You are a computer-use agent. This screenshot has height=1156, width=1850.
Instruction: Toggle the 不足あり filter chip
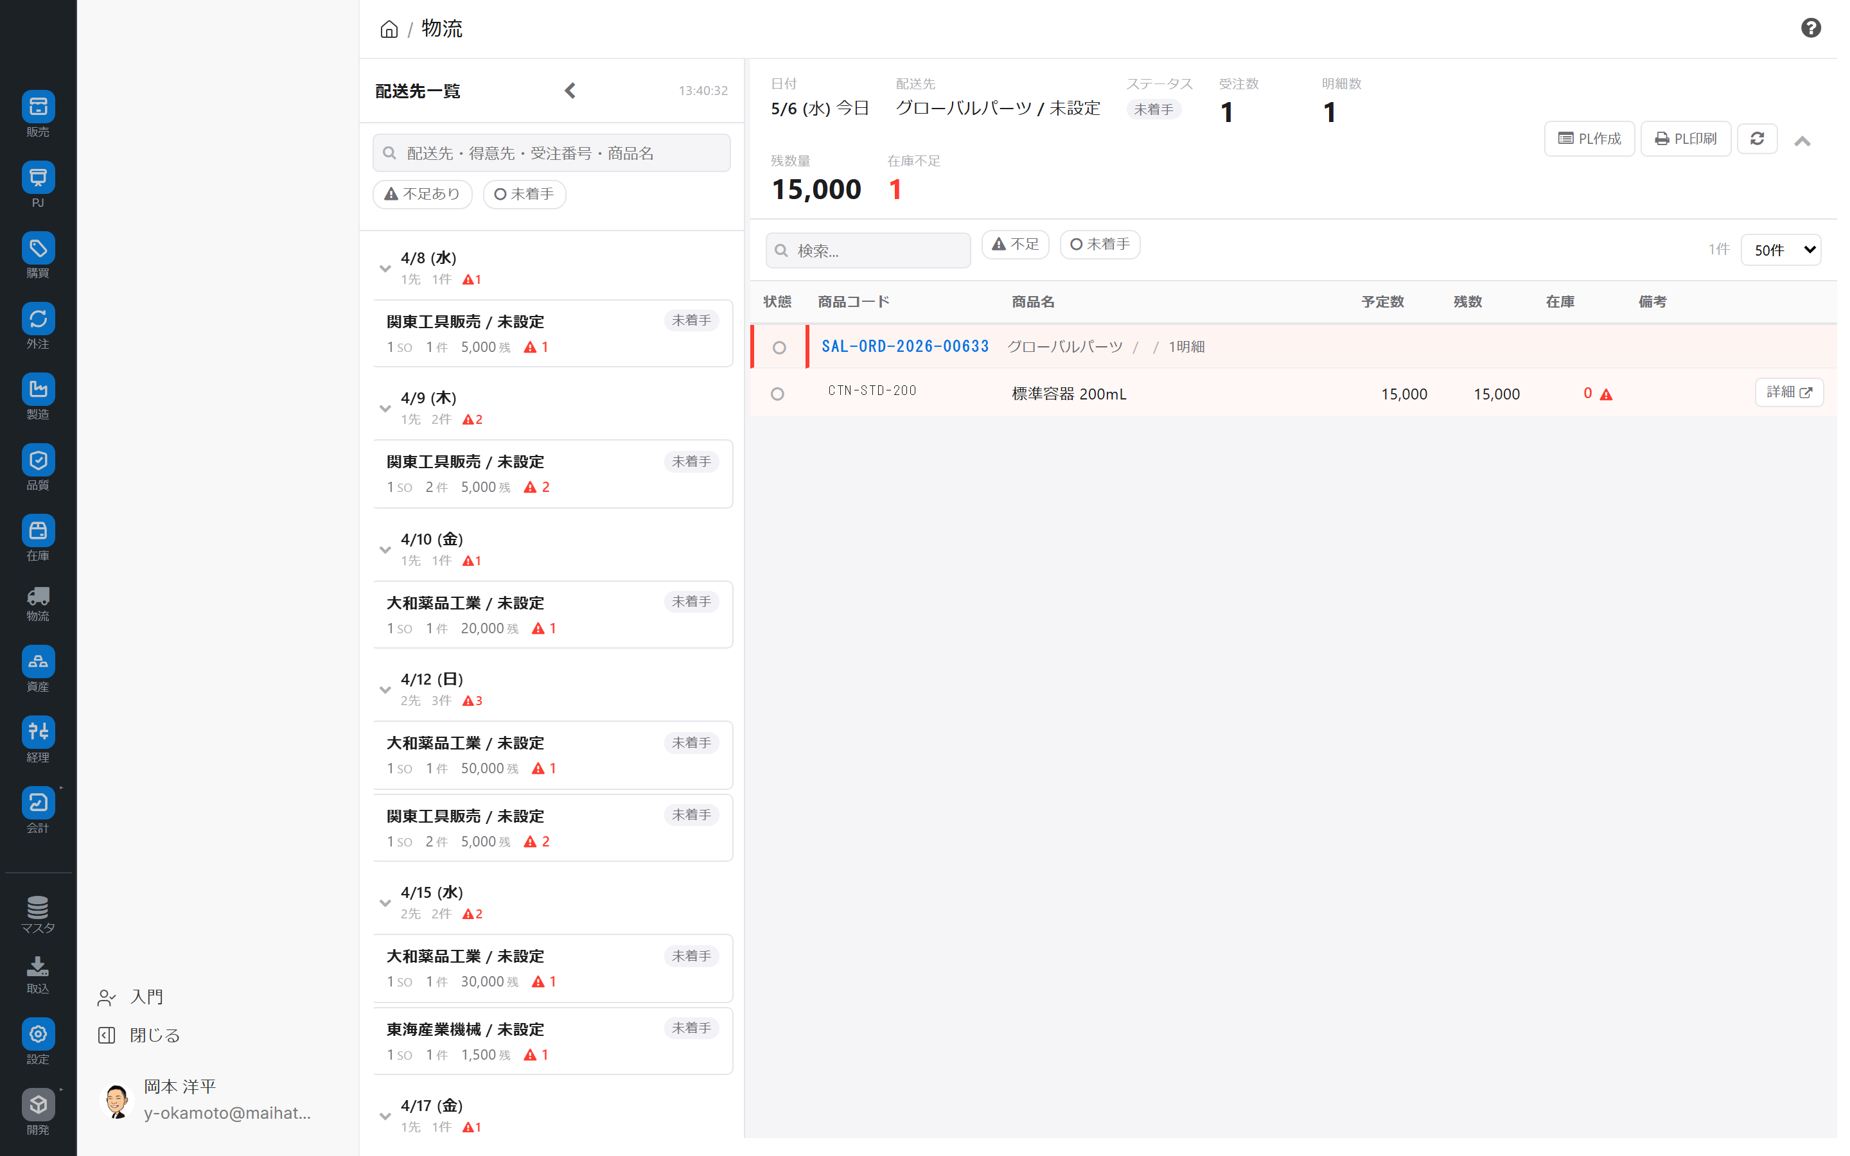pyautogui.click(x=422, y=194)
